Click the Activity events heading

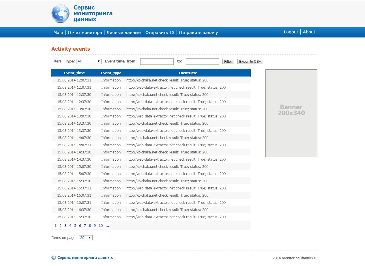[71, 49]
